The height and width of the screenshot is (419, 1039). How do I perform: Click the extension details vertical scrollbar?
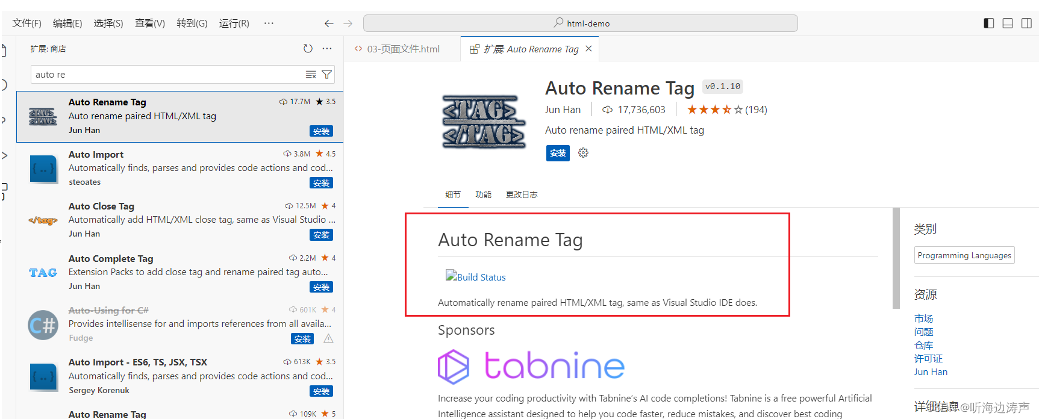pos(896,258)
